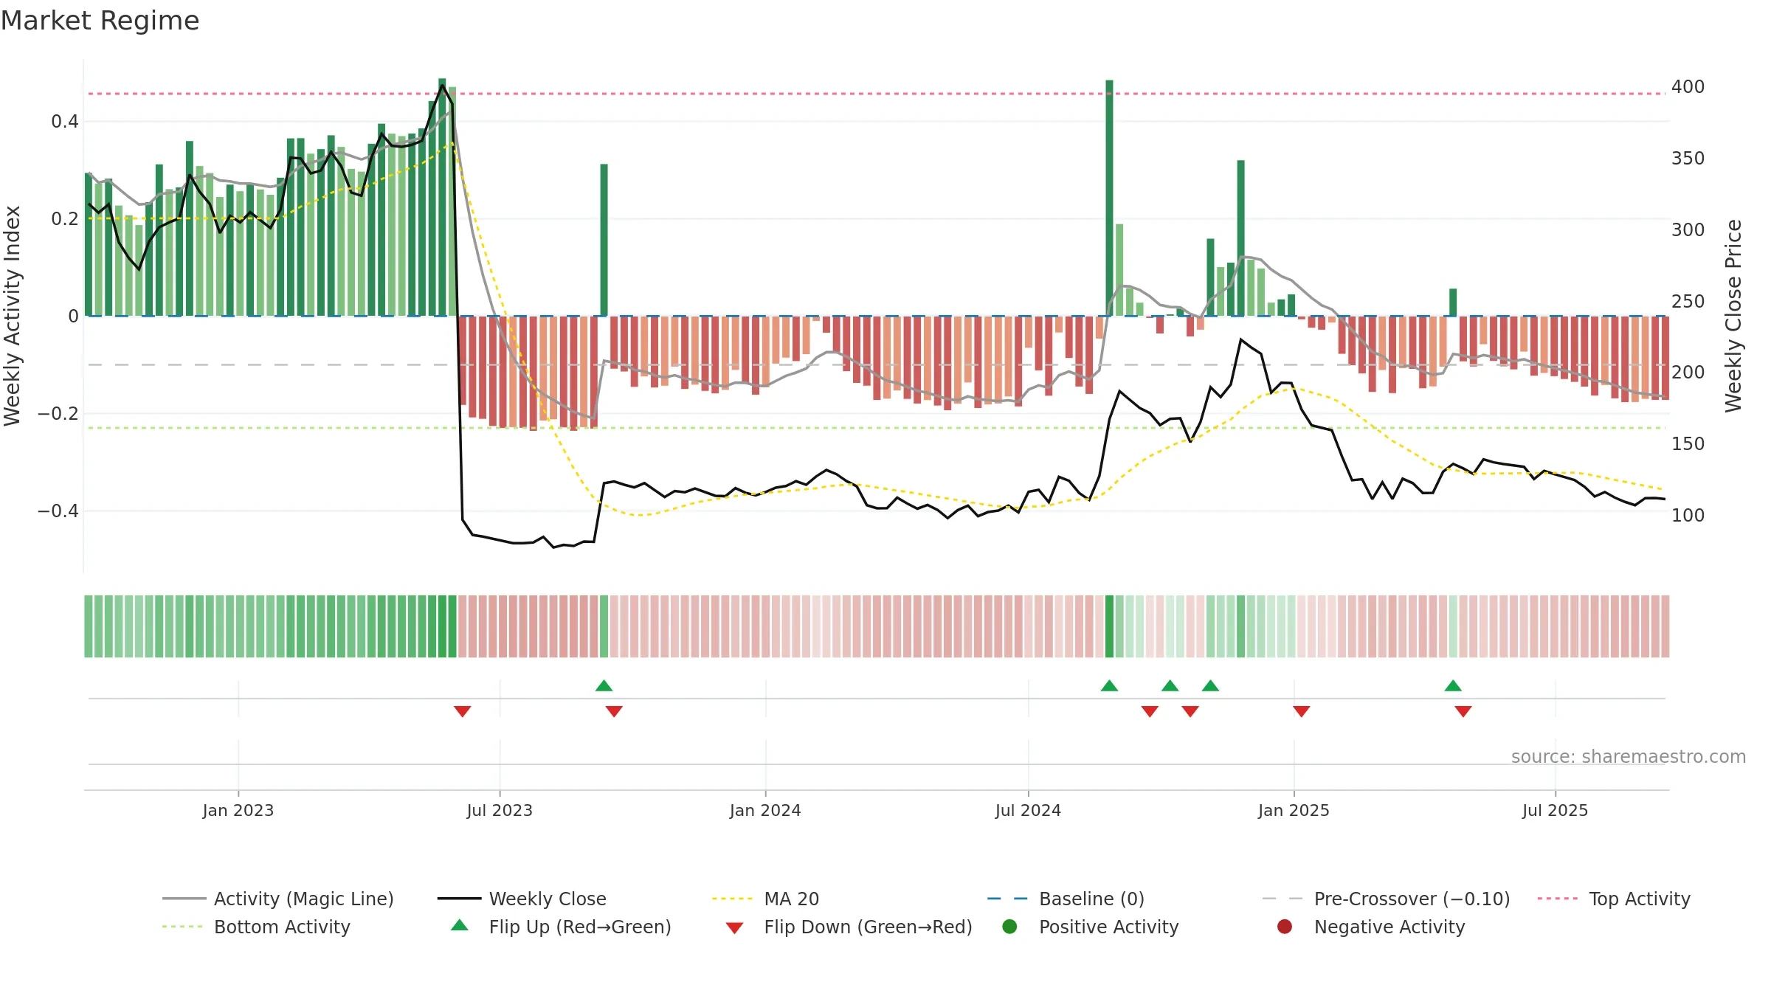Toggle the Baseline (0) legend entry
This screenshot has width=1771, height=996.
(x=1066, y=899)
